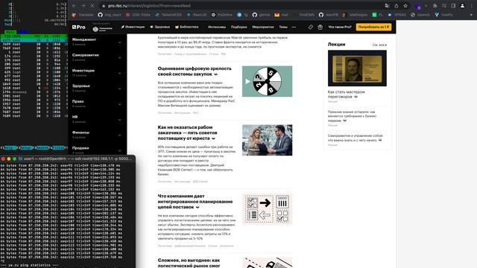Screen dimensions: 477x268
Task: Click the translate page icon in address bar
Action: tap(387, 6)
